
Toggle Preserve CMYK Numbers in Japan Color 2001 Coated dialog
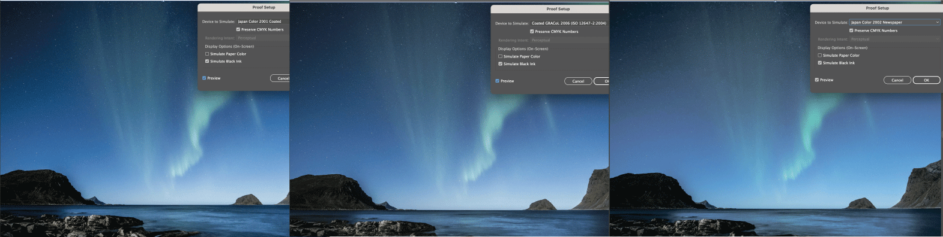[x=238, y=29]
